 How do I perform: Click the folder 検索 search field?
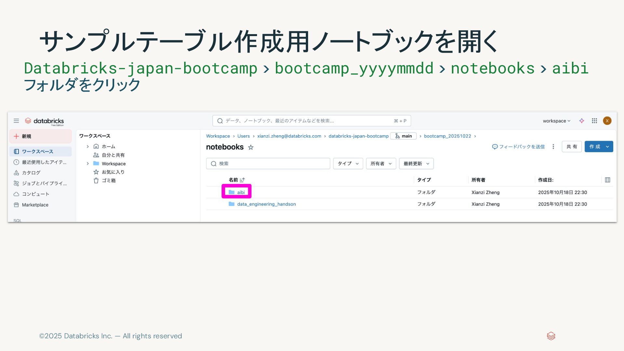268,163
